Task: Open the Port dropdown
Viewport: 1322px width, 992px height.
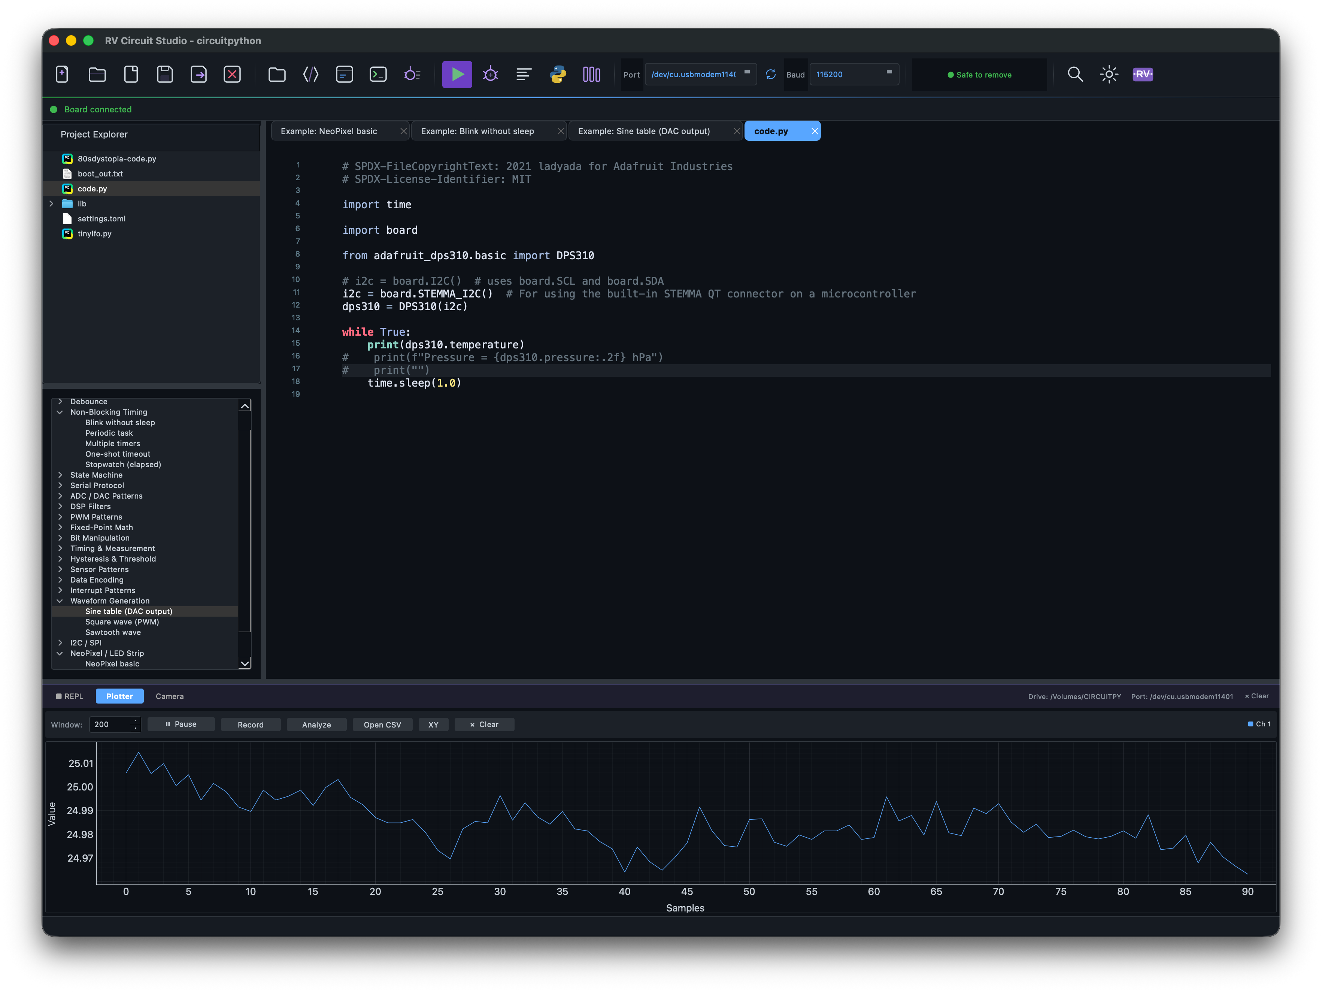Action: (700, 75)
